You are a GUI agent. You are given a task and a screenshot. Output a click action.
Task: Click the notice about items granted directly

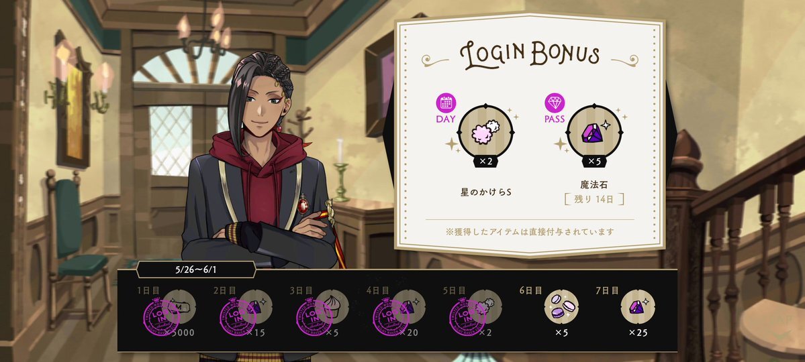pos(530,232)
